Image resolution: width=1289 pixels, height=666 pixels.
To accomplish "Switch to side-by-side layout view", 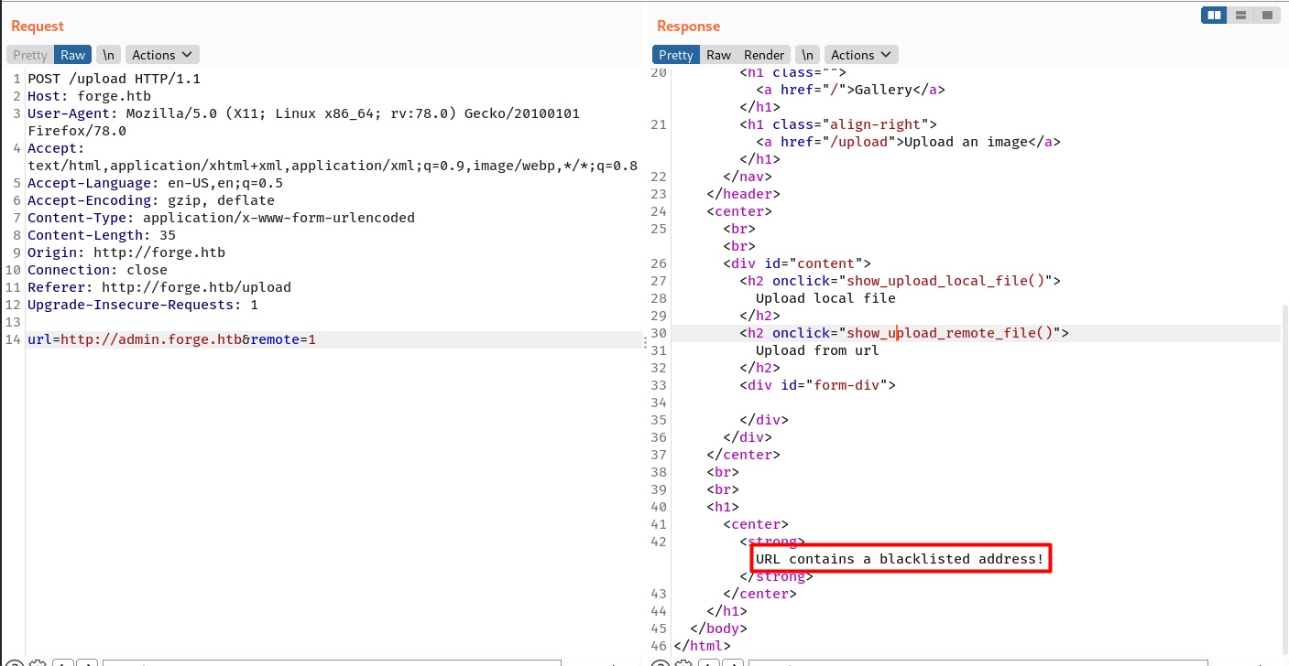I will [1214, 15].
